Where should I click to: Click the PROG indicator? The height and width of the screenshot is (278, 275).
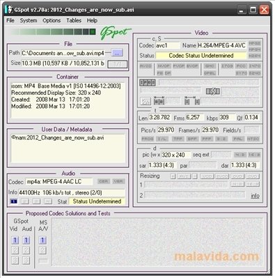coord(148,139)
